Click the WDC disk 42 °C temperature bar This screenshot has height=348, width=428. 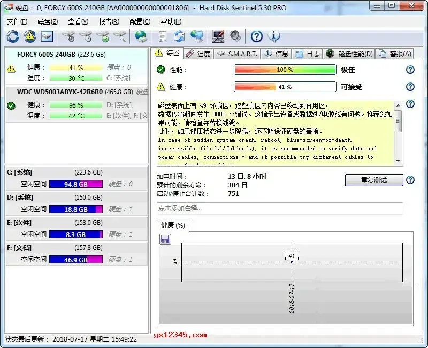tap(76, 116)
